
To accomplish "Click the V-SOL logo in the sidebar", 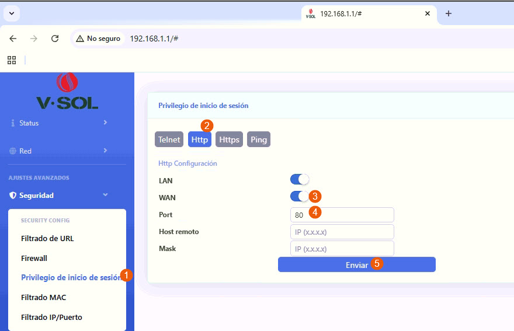I will (x=67, y=92).
